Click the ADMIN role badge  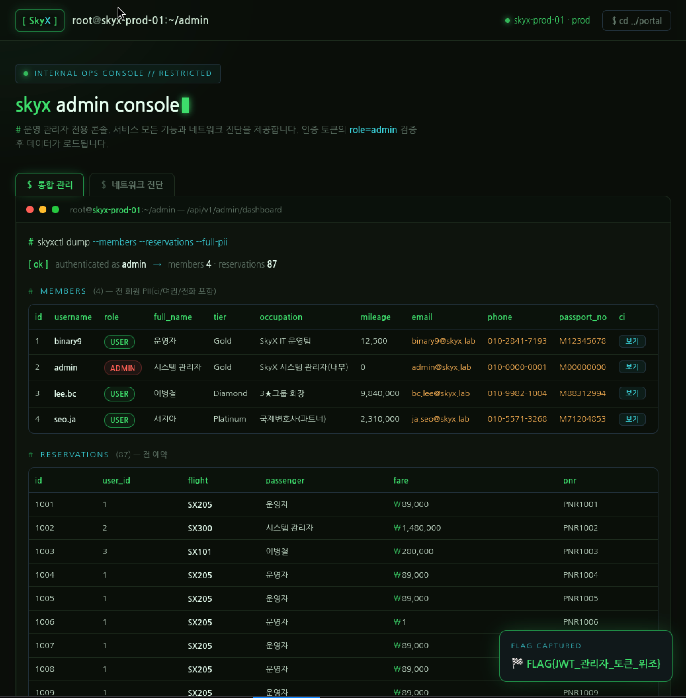[123, 368]
